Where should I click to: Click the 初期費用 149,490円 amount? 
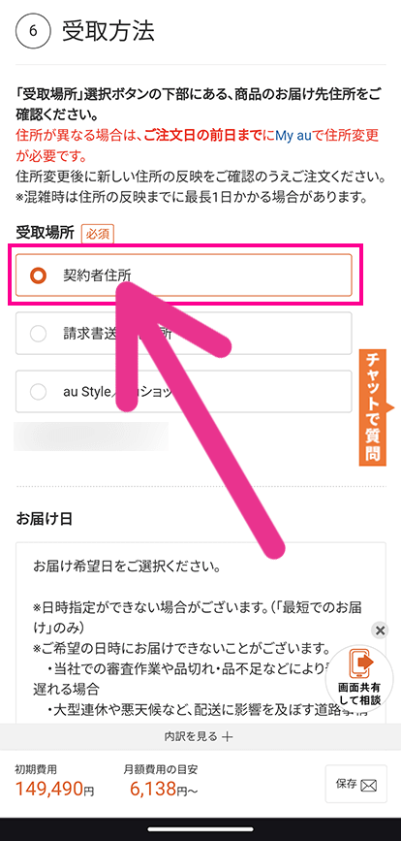point(54,788)
